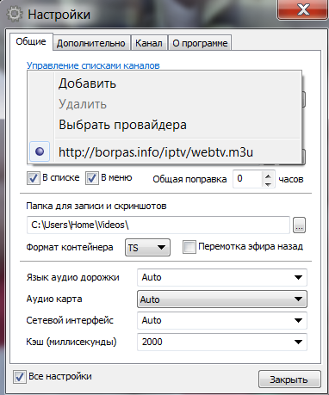The width and height of the screenshot is (329, 395).
Task: Browse for recording folder with ellipsis button
Action: click(299, 225)
